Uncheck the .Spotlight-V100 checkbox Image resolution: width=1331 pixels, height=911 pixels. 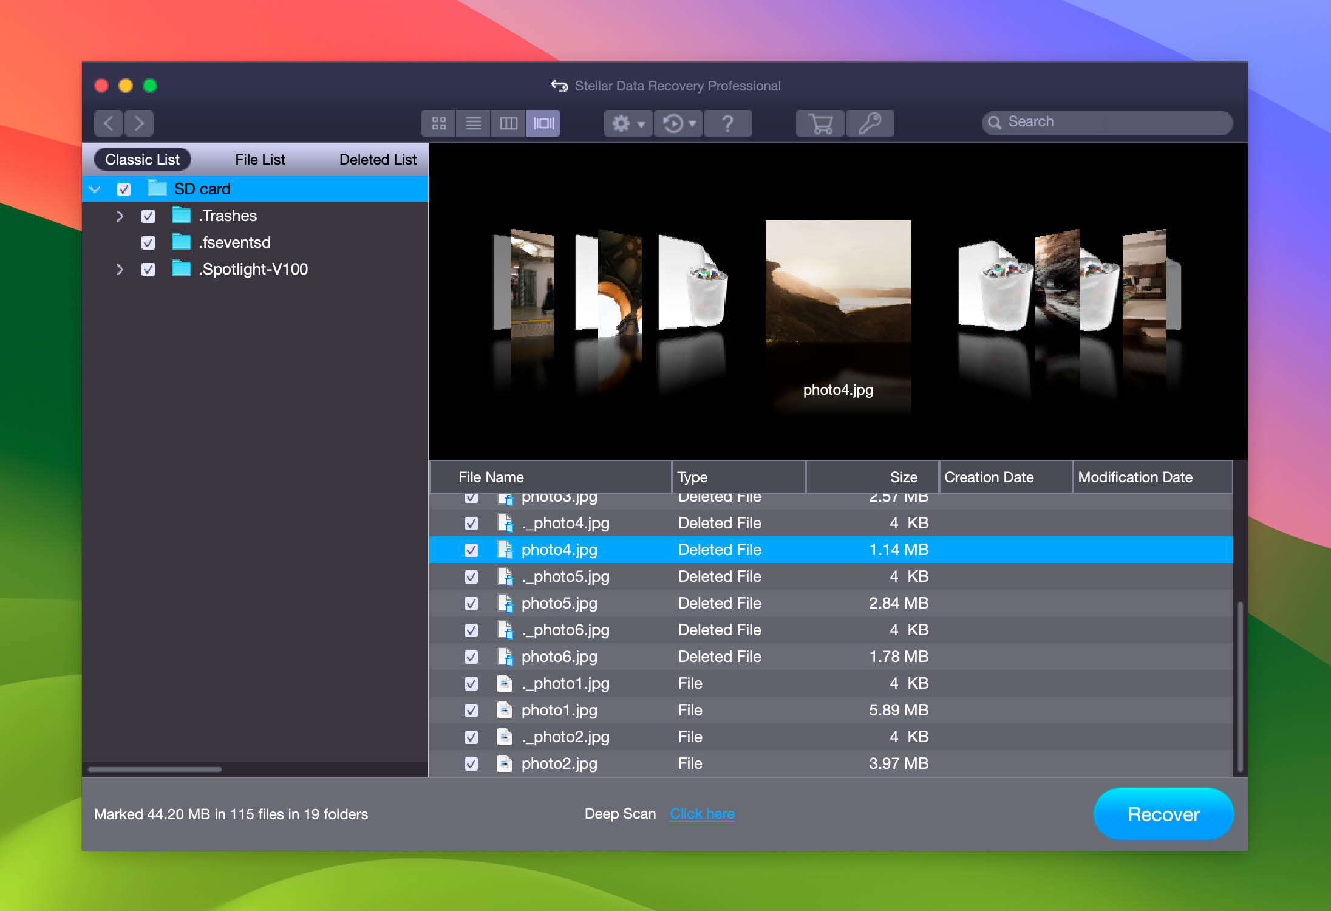(x=148, y=270)
